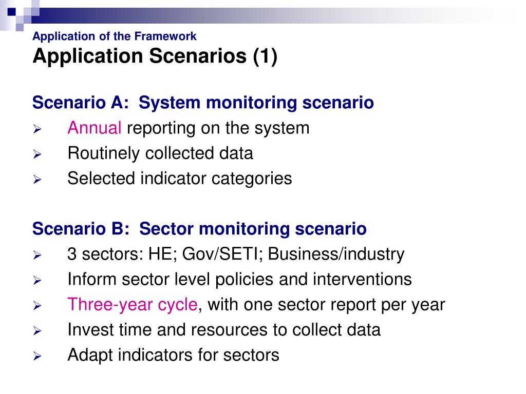526x394 pixels.
Task: Select the "Routinely collected data" text line
Action: (x=160, y=153)
